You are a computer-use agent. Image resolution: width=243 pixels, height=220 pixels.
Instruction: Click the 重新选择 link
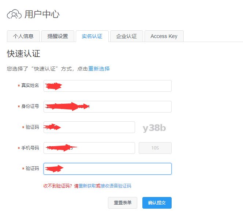click(x=99, y=69)
